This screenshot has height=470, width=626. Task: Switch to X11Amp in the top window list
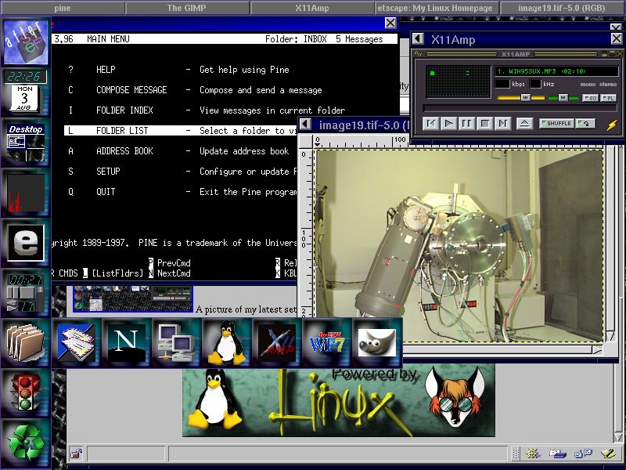click(x=312, y=8)
